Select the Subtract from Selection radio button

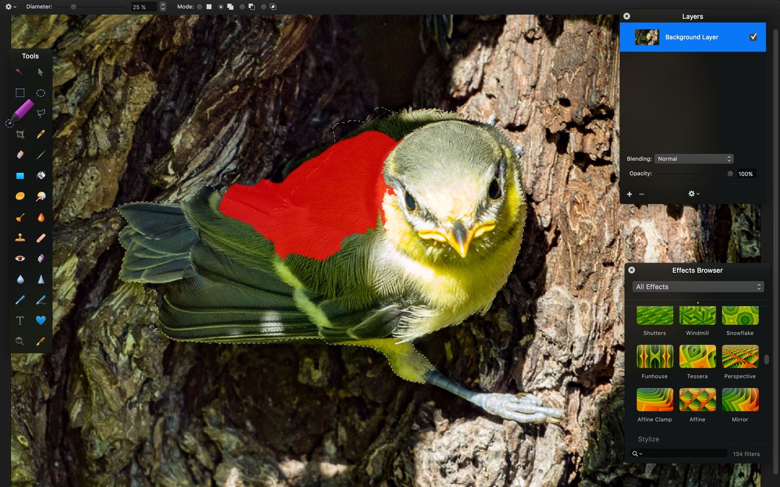point(242,7)
